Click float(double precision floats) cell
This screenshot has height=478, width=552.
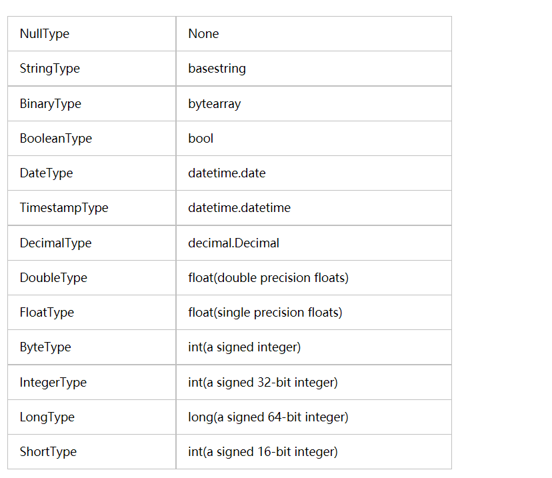pyautogui.click(x=314, y=278)
